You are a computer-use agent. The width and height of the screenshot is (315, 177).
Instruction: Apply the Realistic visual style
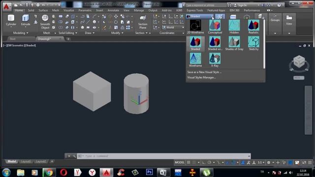coord(253,27)
